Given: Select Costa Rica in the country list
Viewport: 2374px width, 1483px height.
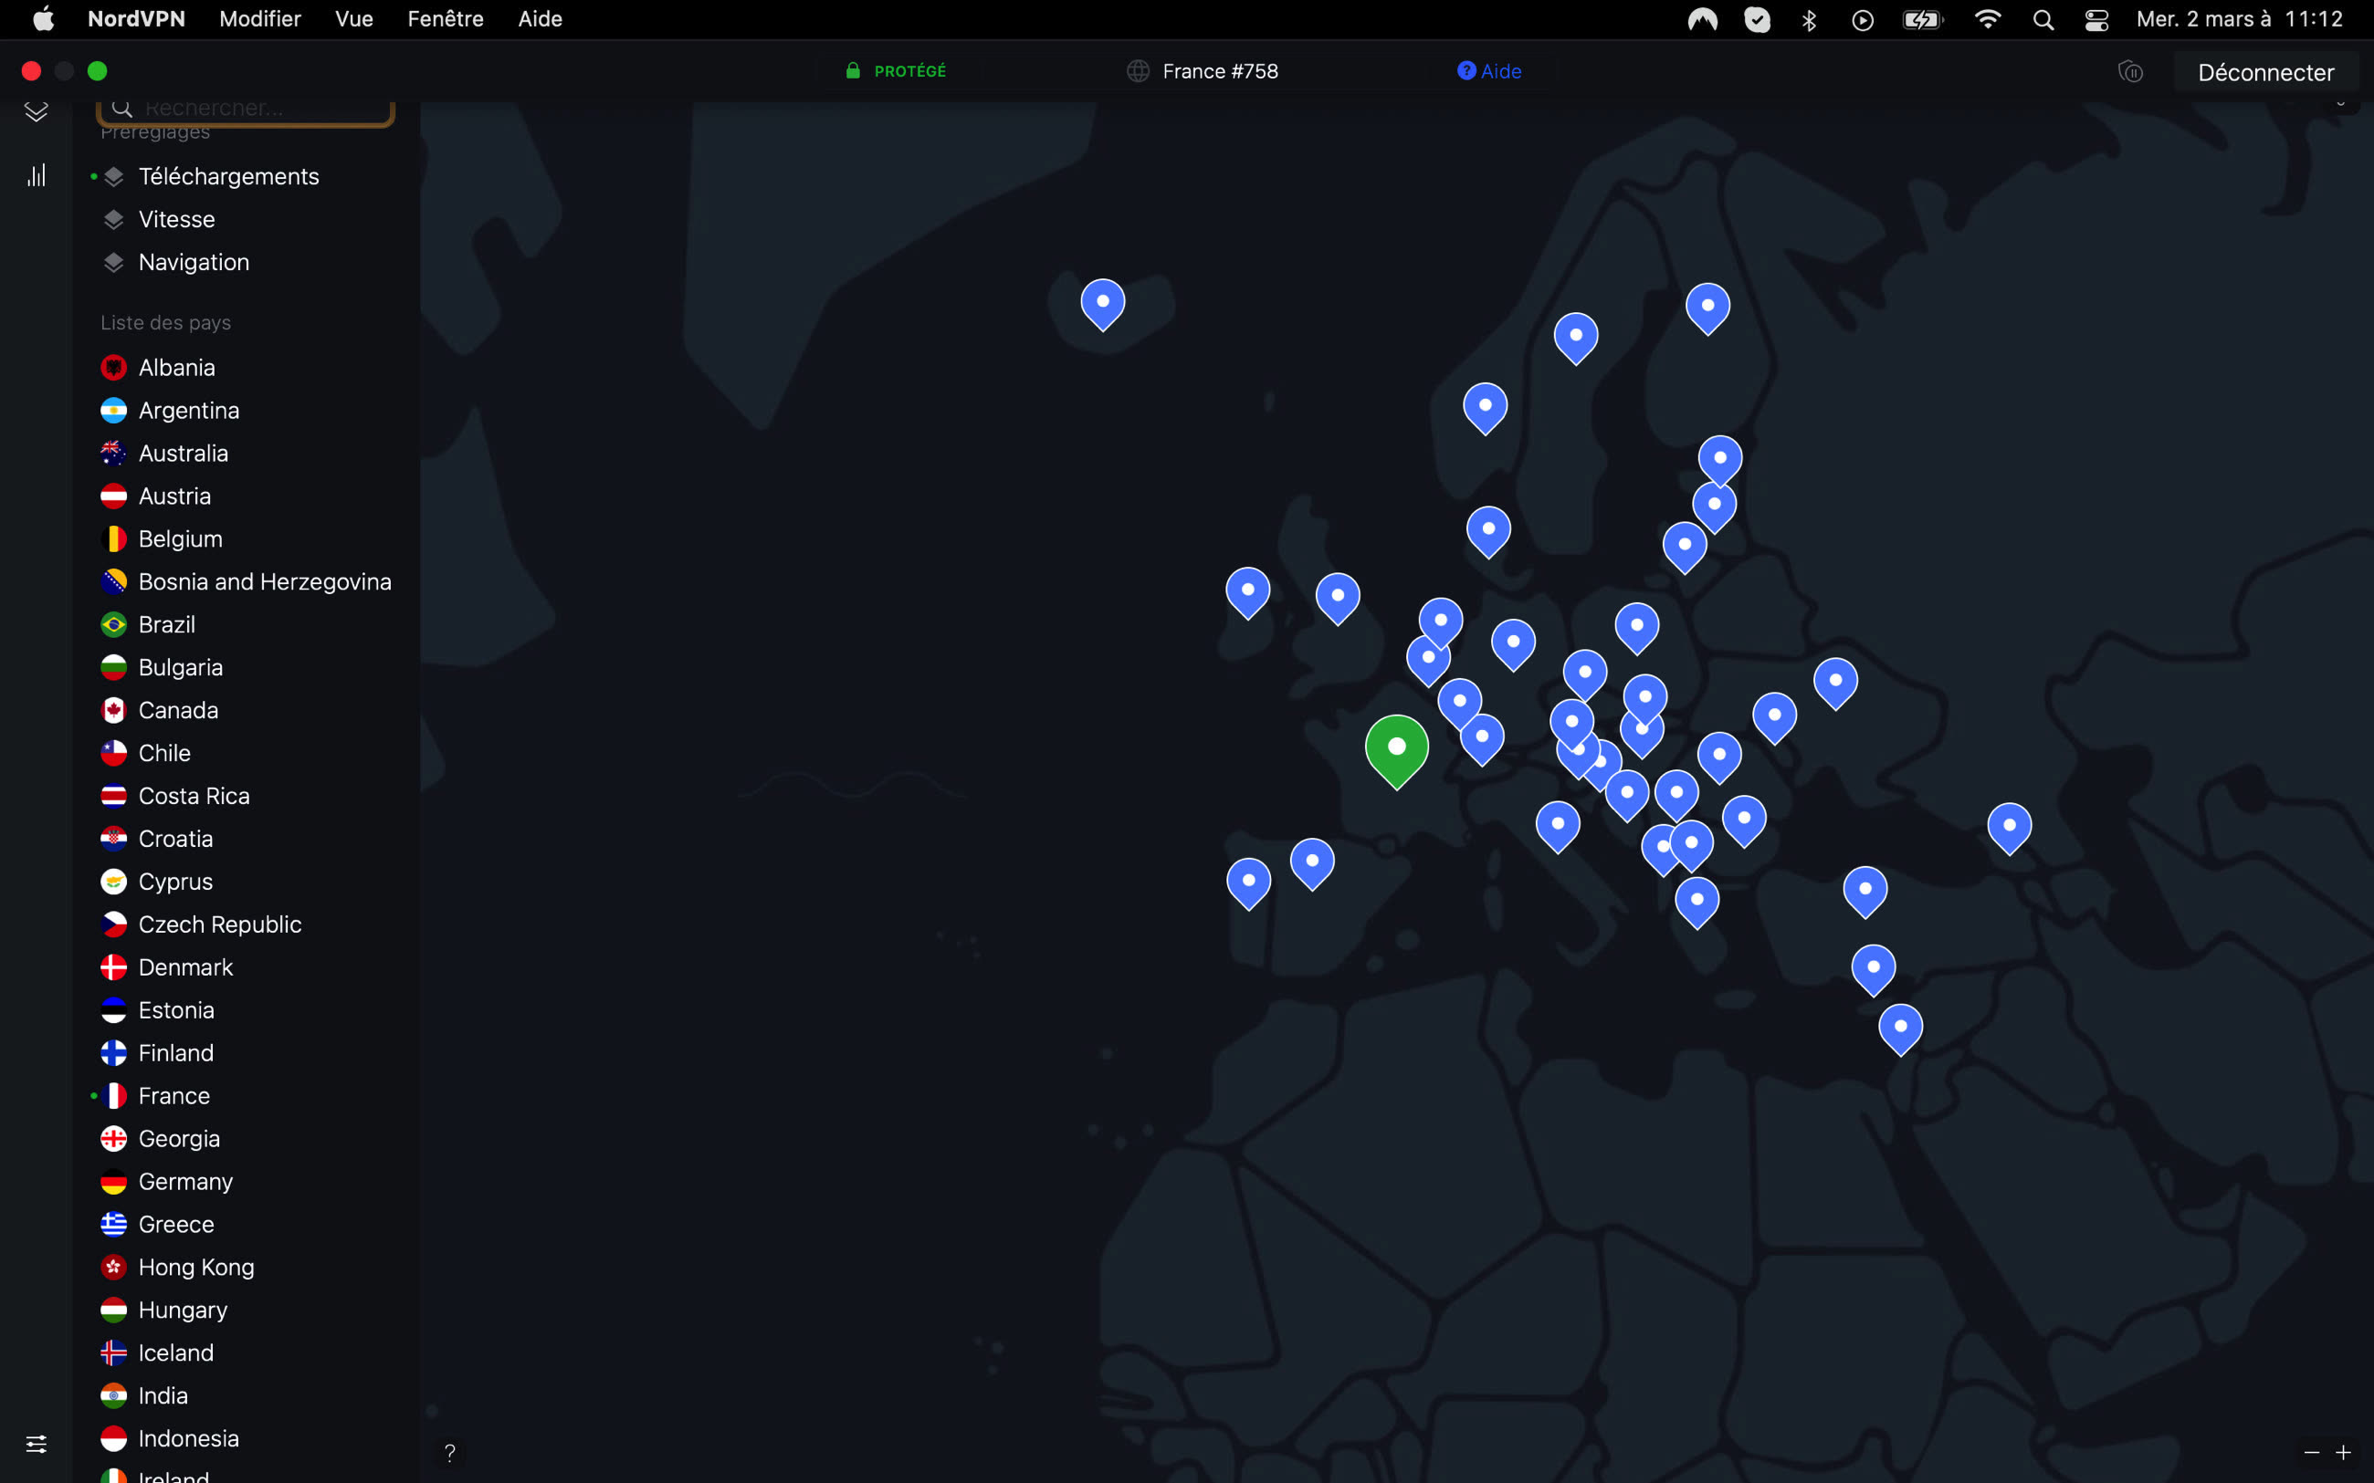Looking at the screenshot, I should coord(194,797).
